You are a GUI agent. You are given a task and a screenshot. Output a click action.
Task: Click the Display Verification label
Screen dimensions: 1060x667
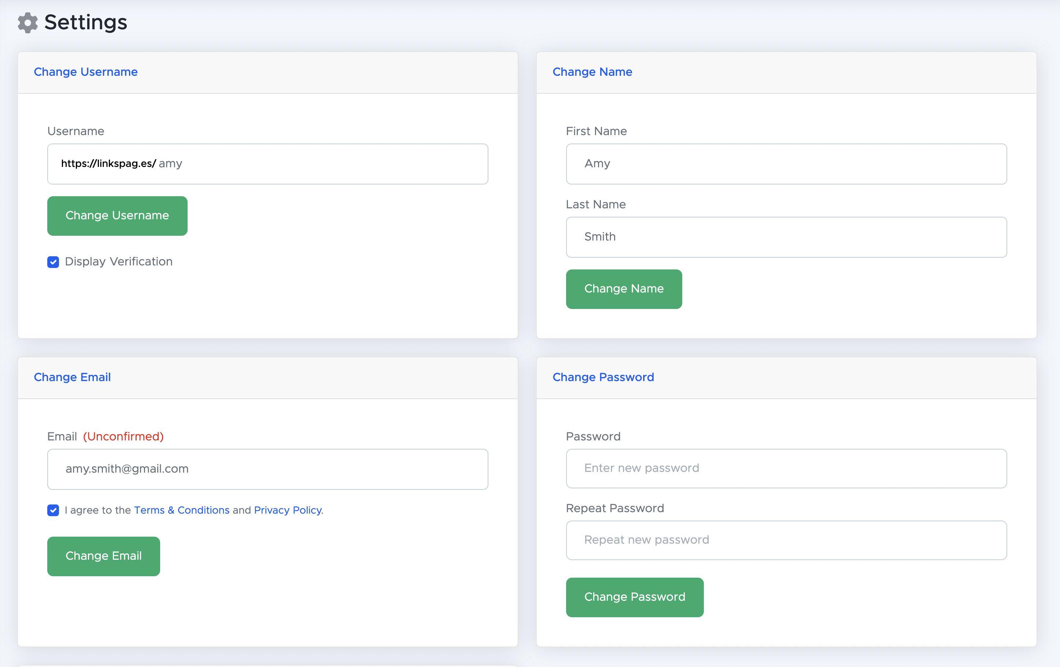(x=119, y=262)
